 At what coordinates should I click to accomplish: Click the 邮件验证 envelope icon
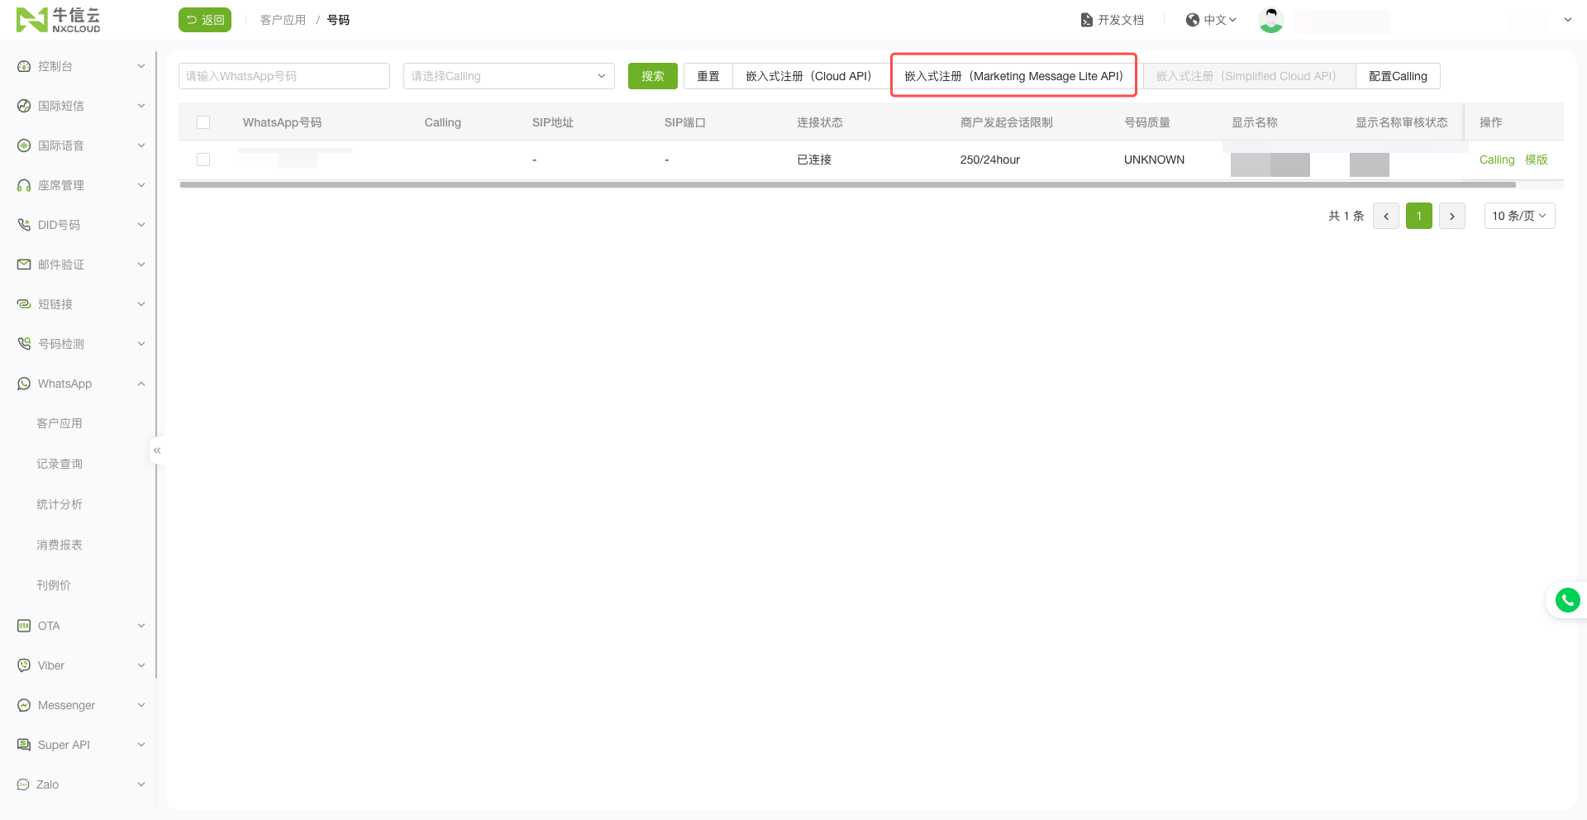pyautogui.click(x=24, y=265)
